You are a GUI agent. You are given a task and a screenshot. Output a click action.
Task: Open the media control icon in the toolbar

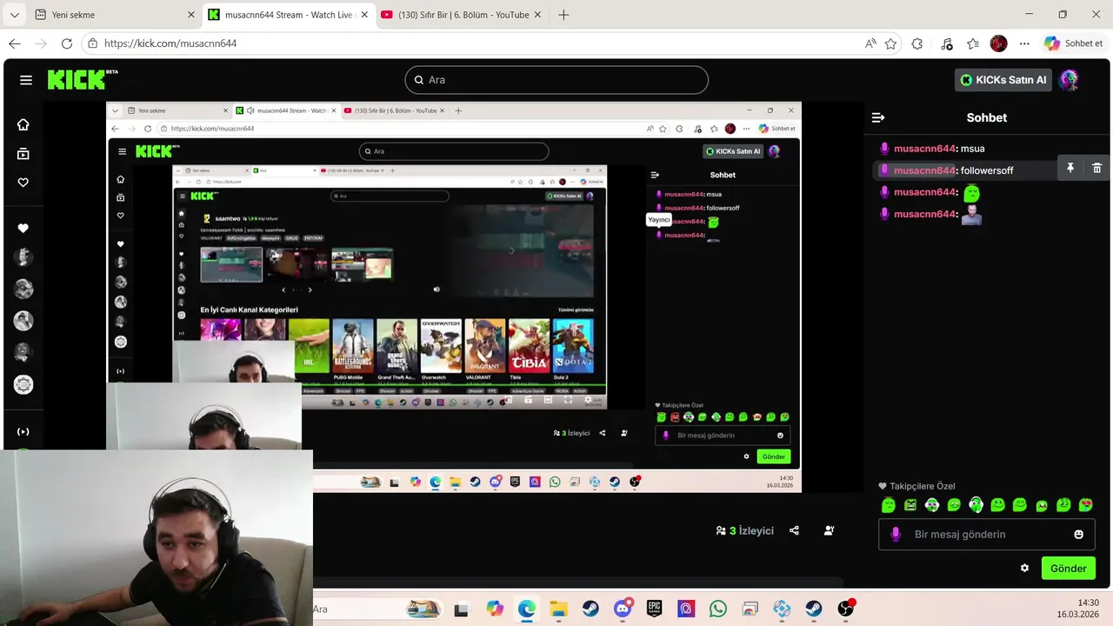pyautogui.click(x=947, y=43)
